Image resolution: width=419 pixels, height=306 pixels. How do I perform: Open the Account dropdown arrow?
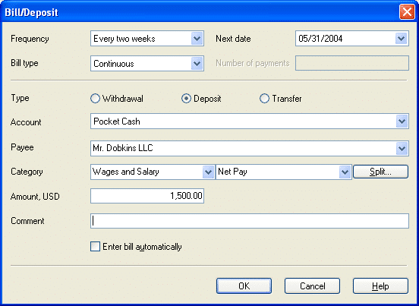[402, 121]
